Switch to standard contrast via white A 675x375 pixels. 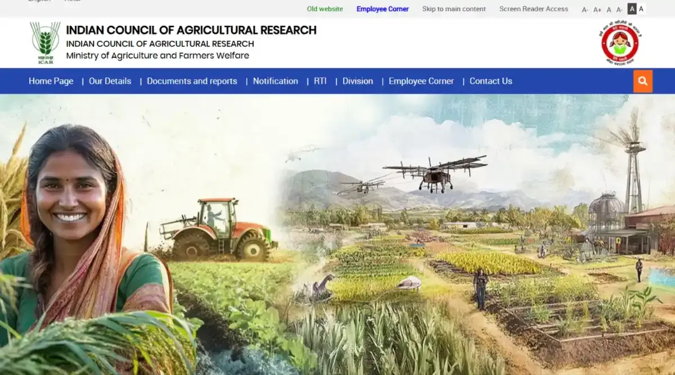point(641,9)
